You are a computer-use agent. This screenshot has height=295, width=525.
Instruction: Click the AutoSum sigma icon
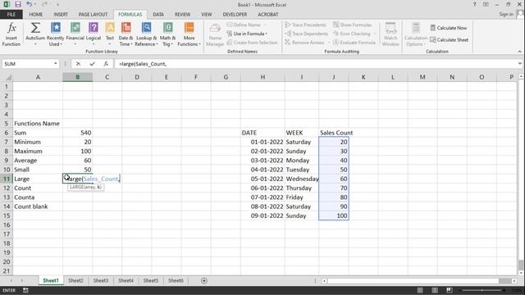(x=35, y=28)
